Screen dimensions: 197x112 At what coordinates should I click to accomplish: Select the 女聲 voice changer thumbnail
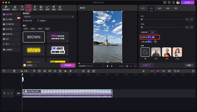(x=167, y=52)
